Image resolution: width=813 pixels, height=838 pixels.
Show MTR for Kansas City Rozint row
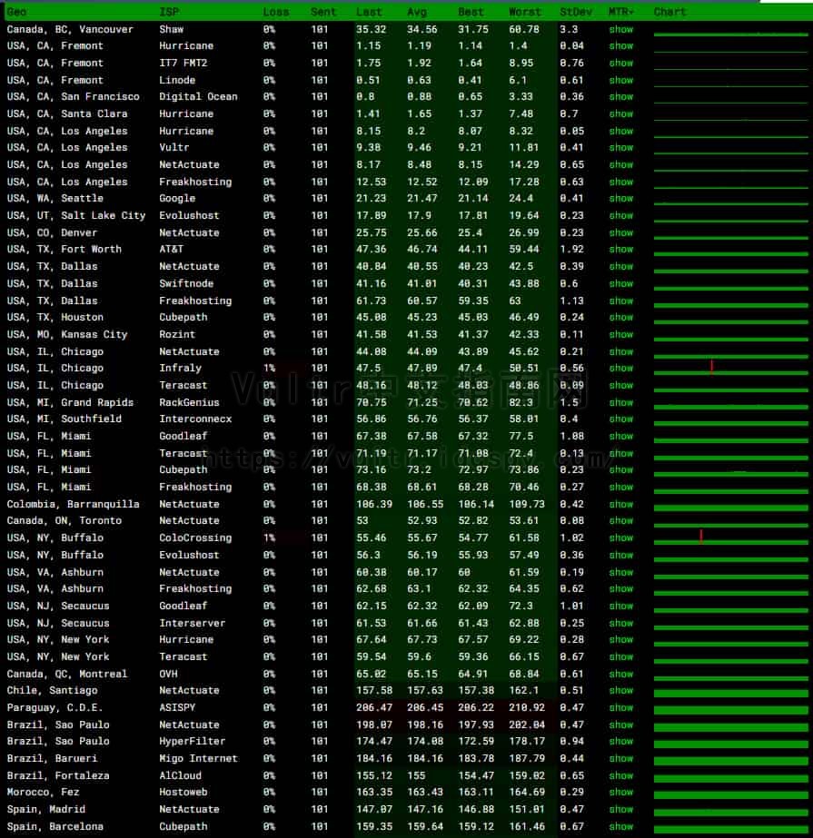621,334
